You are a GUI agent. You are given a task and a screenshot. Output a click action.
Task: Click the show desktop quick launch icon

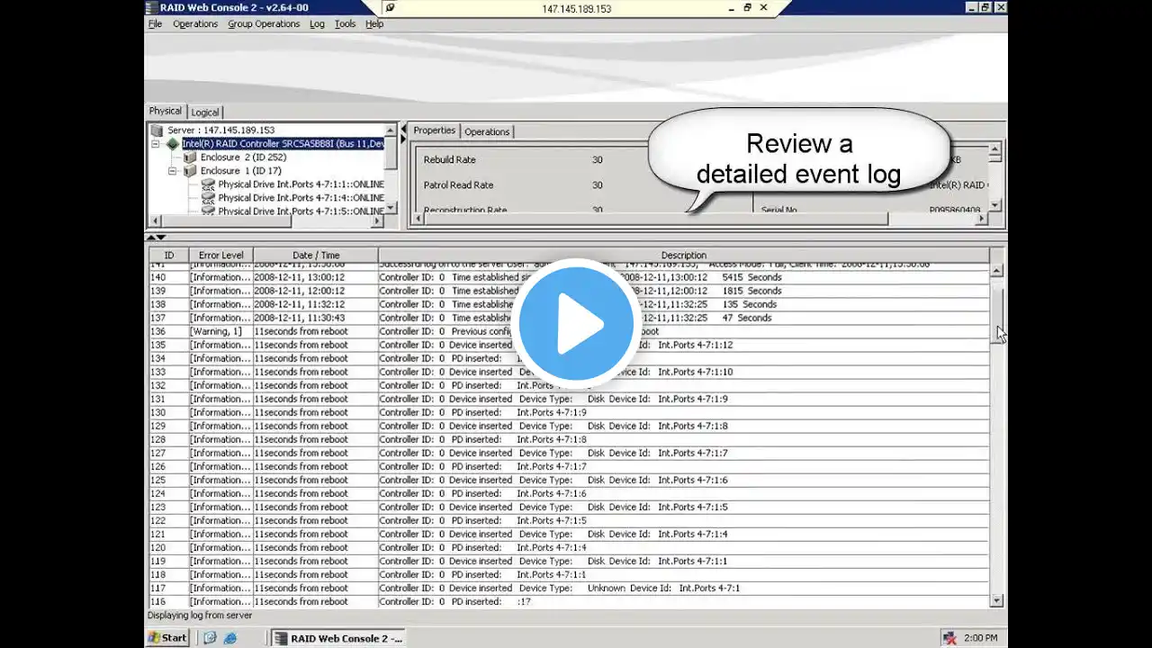tap(210, 638)
